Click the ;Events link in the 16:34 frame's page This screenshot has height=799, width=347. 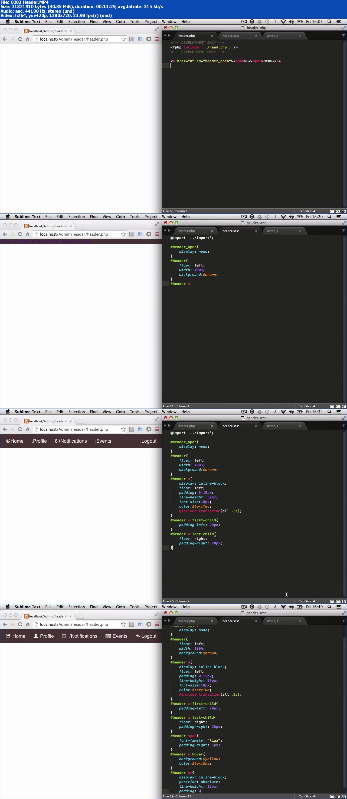[x=103, y=441]
